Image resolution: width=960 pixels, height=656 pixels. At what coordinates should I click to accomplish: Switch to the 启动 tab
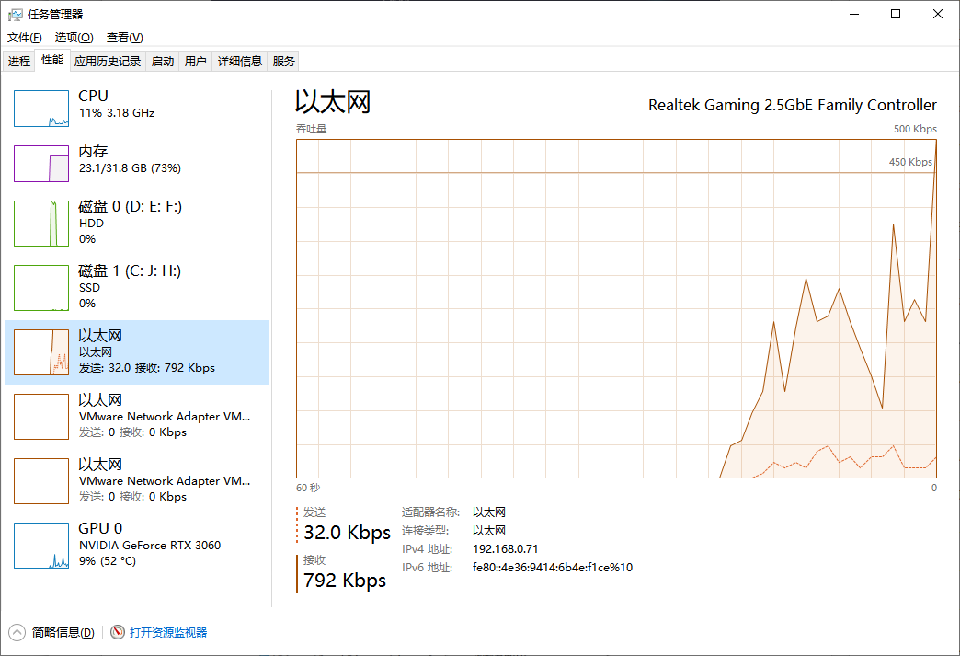click(x=162, y=62)
